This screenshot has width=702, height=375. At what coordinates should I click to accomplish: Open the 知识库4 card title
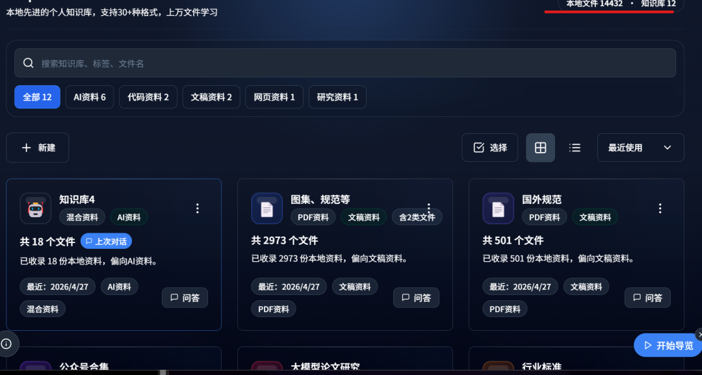coord(77,199)
